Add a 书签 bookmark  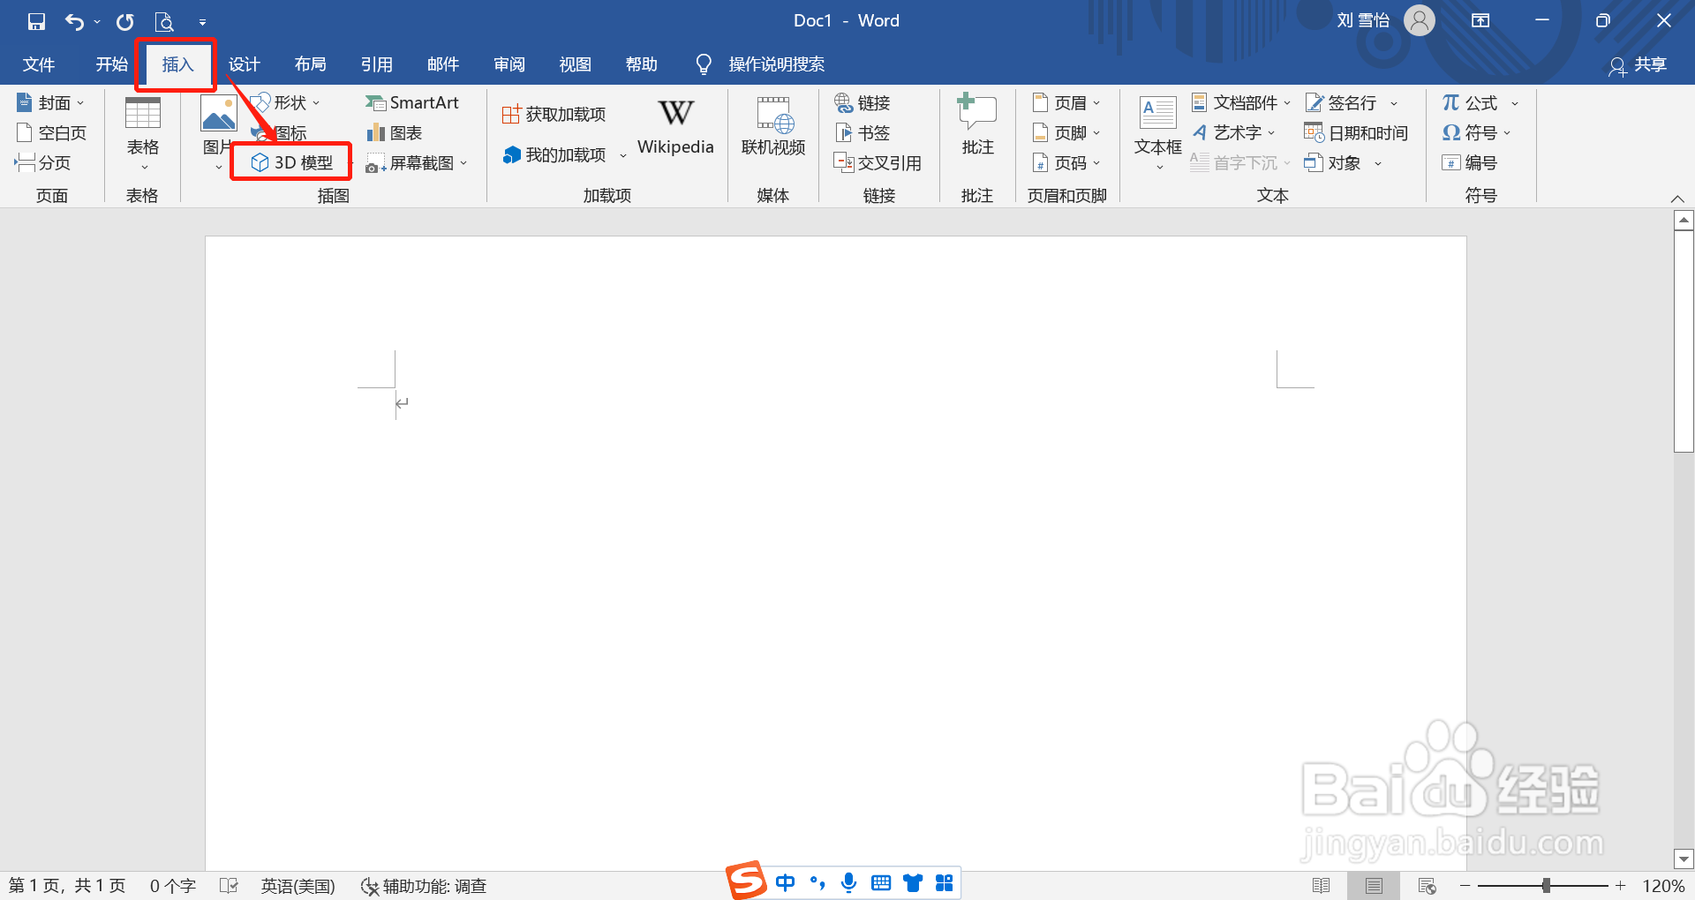click(863, 132)
